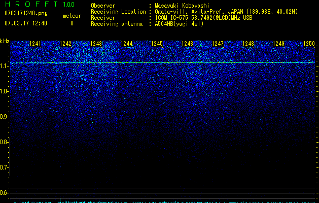
Task: Click time marker 1243
Action: click(x=96, y=44)
